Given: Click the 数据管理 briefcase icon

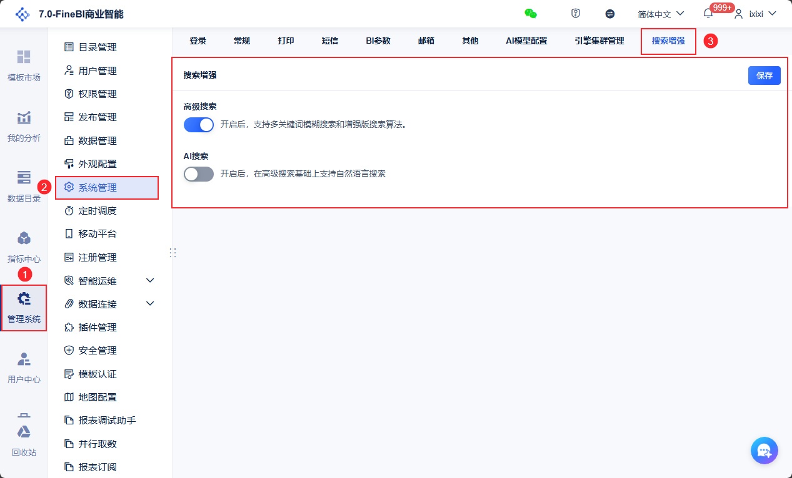Looking at the screenshot, I should (x=69, y=140).
